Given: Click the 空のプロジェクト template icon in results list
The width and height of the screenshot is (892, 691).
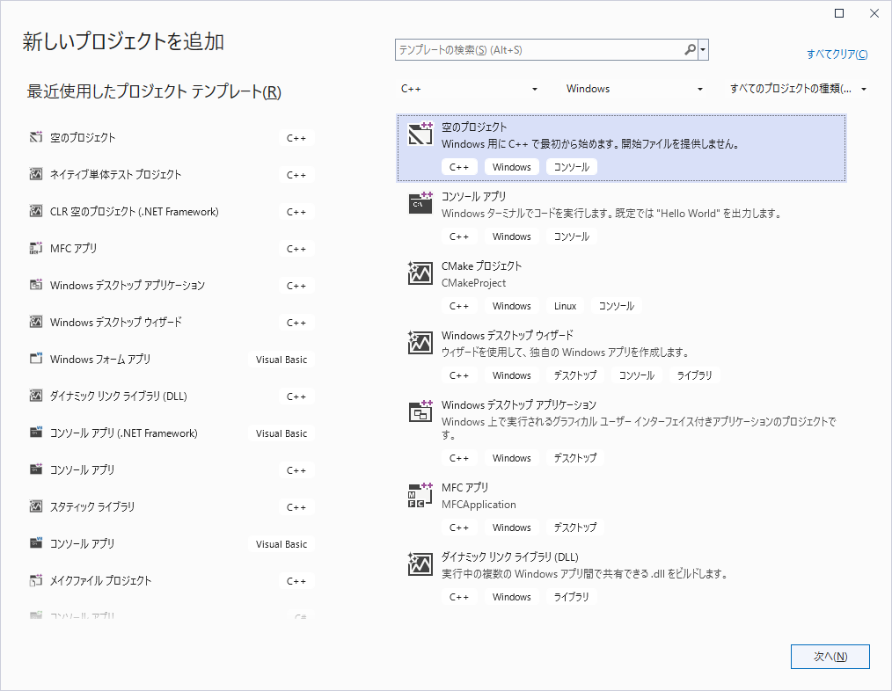Looking at the screenshot, I should tap(420, 134).
